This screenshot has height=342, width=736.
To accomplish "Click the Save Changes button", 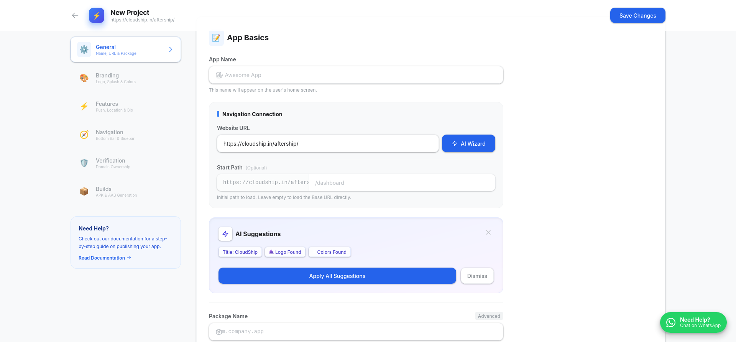I will coord(637,15).
